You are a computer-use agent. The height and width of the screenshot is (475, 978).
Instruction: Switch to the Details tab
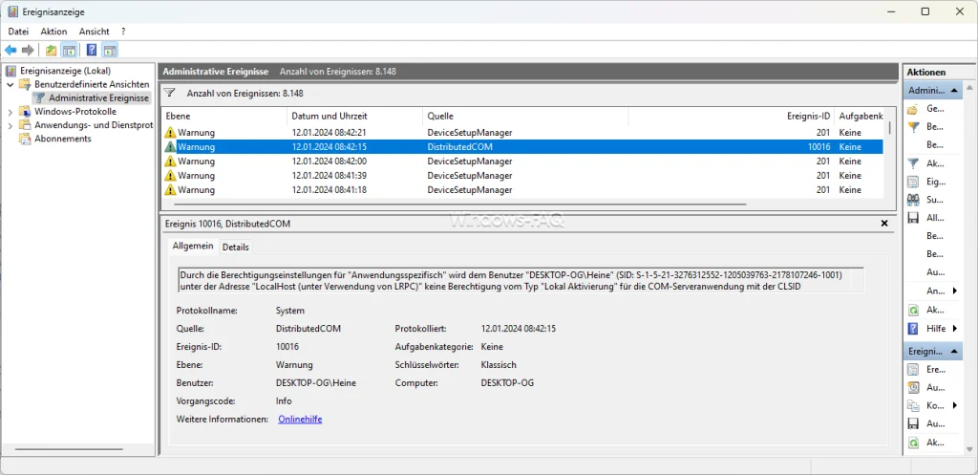click(x=235, y=247)
